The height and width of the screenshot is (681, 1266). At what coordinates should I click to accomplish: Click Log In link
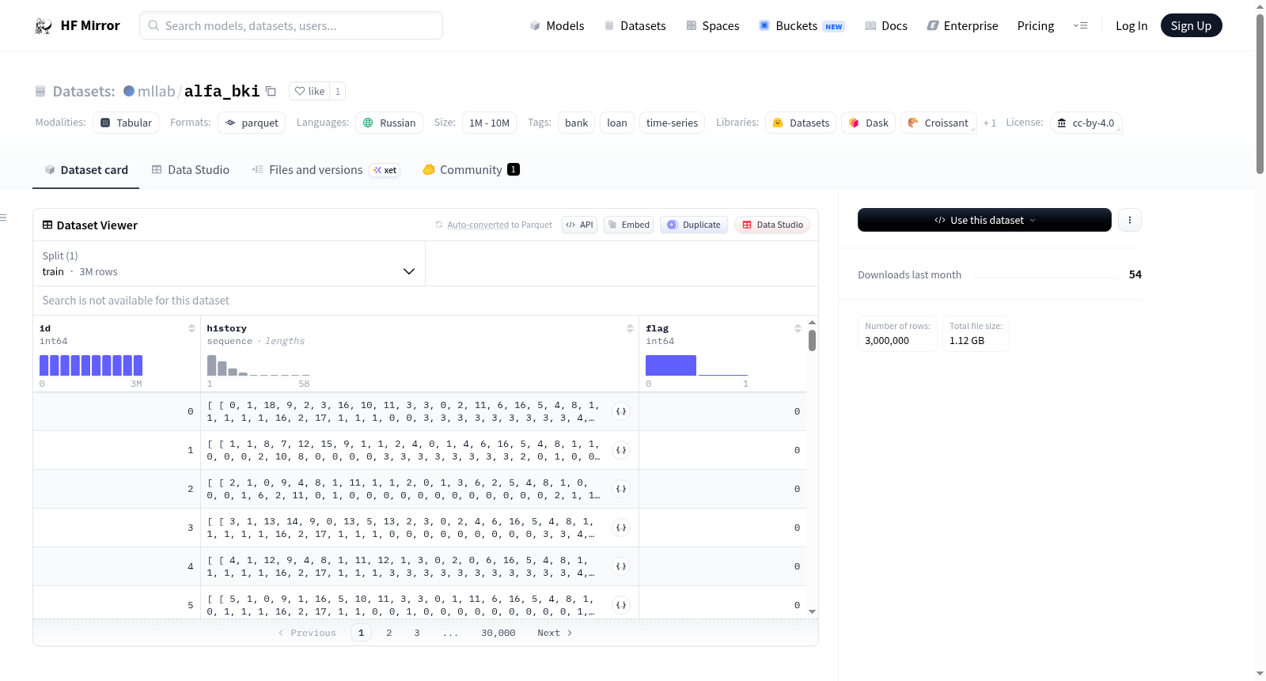click(1131, 25)
